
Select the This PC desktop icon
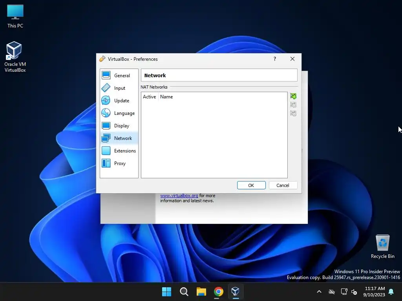(x=15, y=16)
